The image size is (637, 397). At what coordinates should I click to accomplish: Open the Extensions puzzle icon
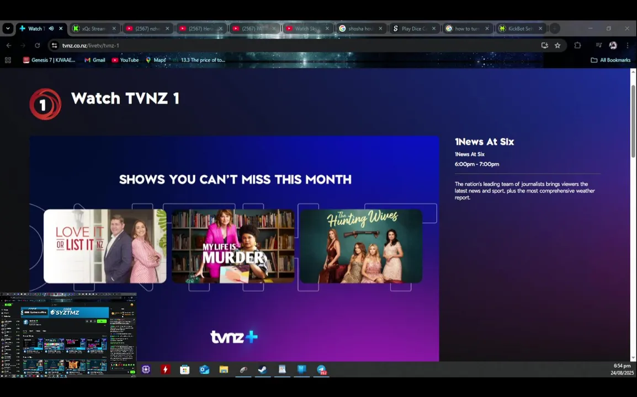(577, 45)
